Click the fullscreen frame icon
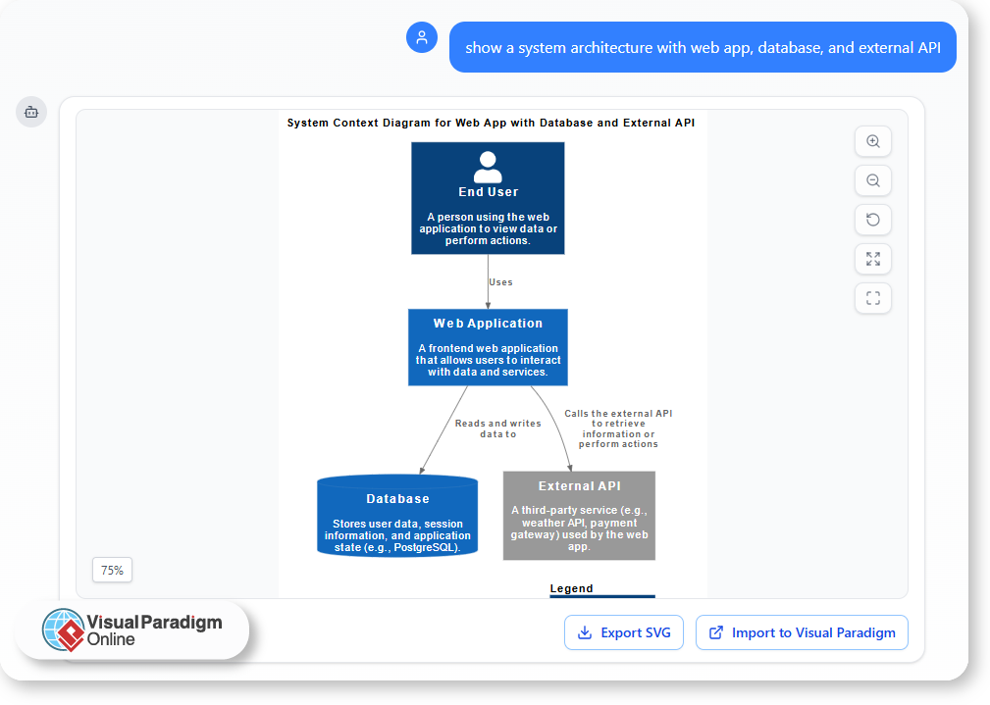This screenshot has height=705, width=990. (872, 298)
